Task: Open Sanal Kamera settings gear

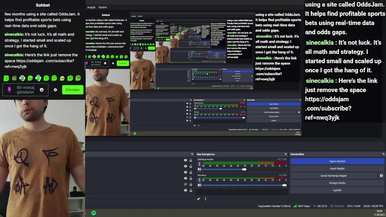Action: pos(381,176)
